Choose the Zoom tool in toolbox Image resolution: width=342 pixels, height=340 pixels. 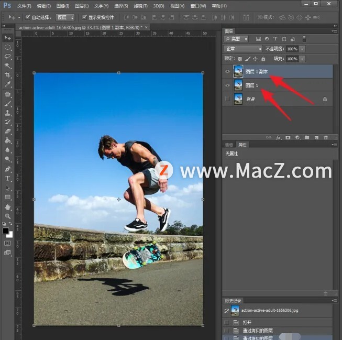(x=8, y=216)
